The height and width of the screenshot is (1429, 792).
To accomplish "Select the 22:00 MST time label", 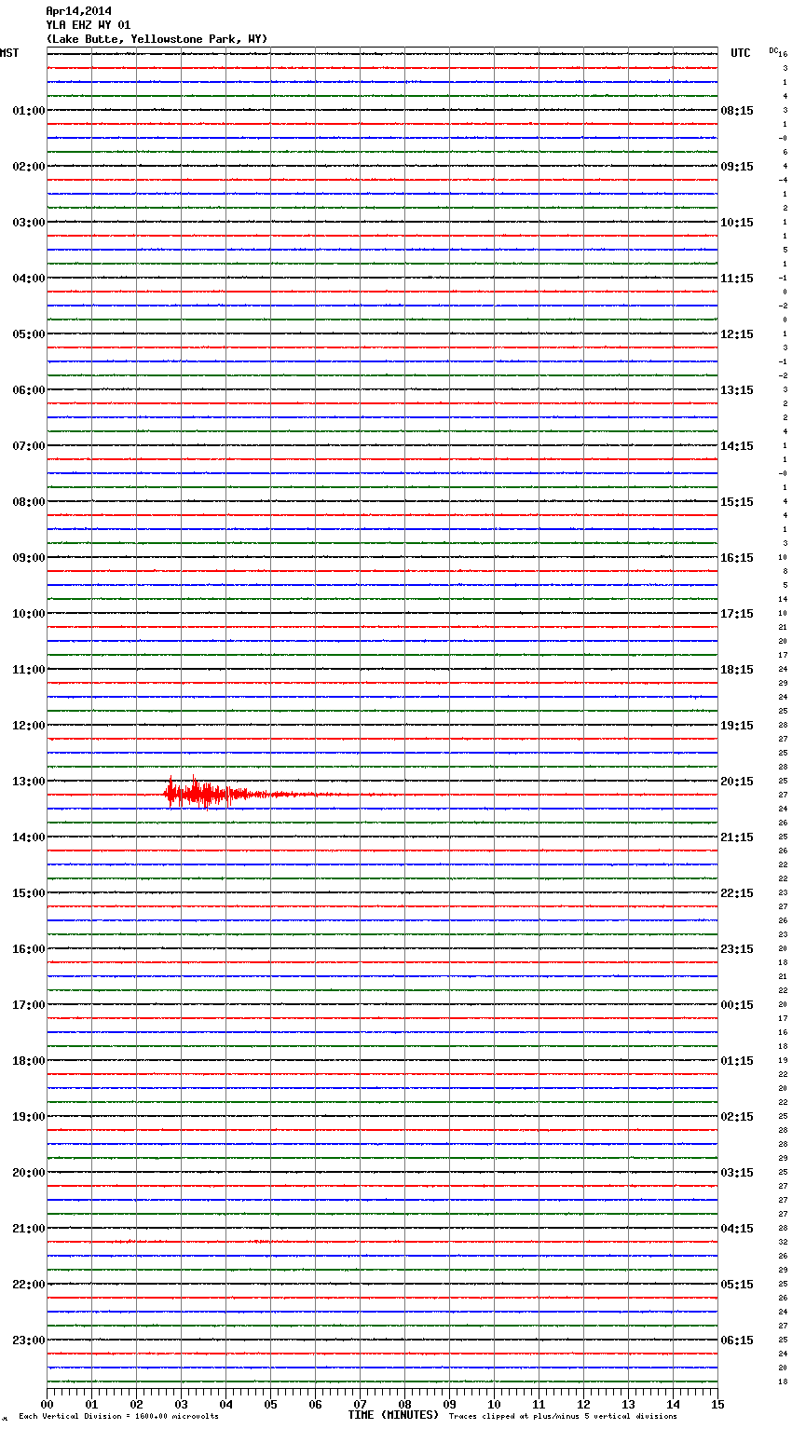I will pyautogui.click(x=28, y=1285).
